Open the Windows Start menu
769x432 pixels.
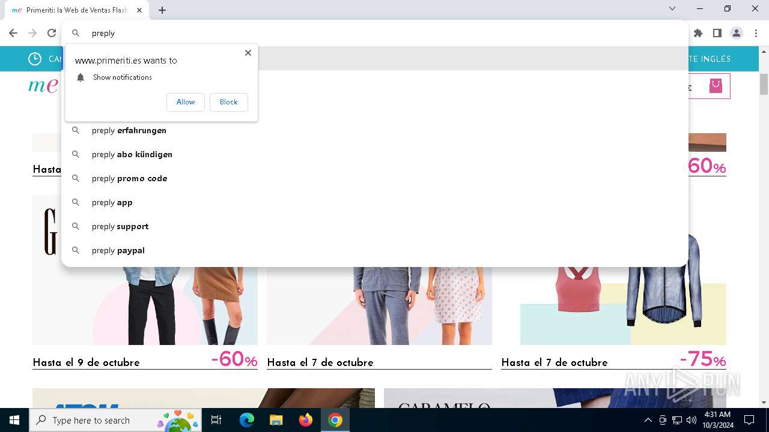[x=14, y=420]
